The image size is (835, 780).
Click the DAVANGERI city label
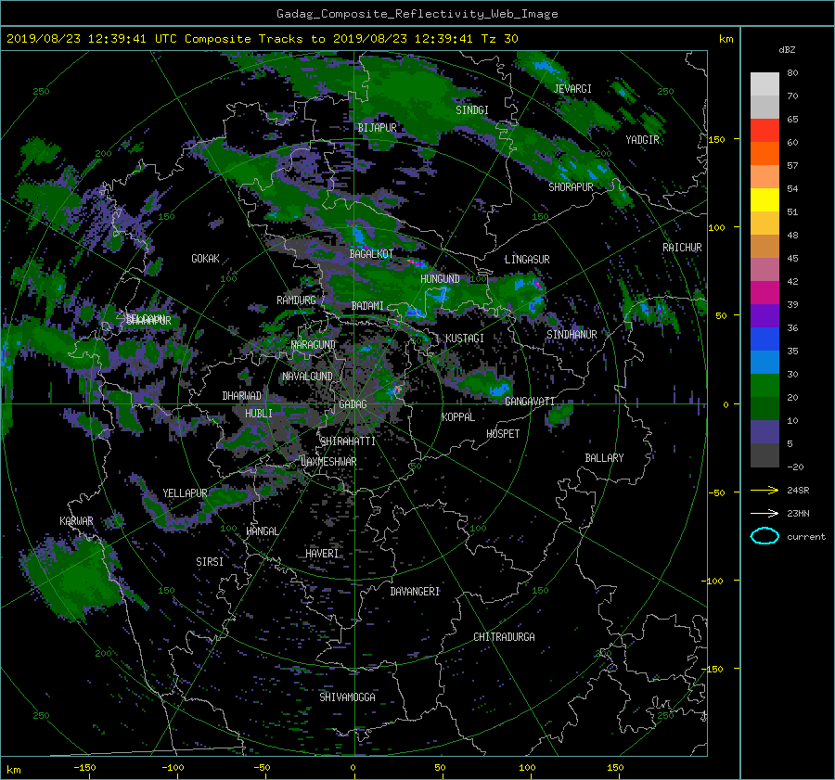click(415, 592)
